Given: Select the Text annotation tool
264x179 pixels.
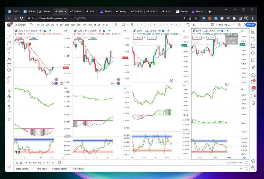Looking at the screenshot, I should 9,54.
